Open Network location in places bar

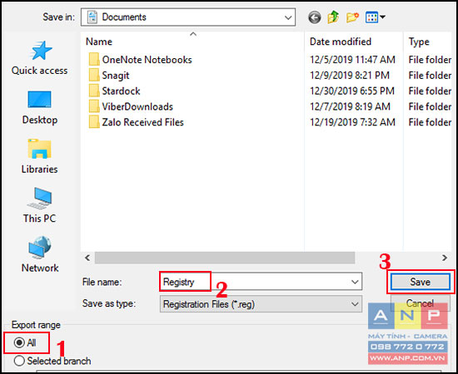40,255
